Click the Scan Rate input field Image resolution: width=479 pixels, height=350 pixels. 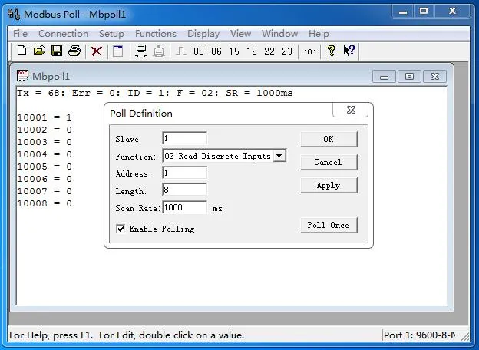pyautogui.click(x=184, y=207)
